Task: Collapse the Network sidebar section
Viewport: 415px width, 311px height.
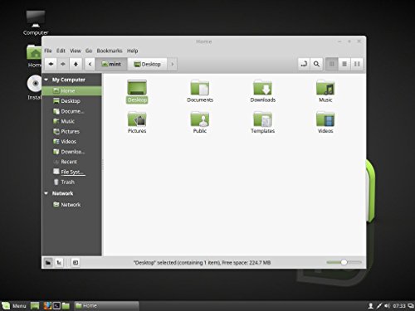Action: pyautogui.click(x=46, y=193)
